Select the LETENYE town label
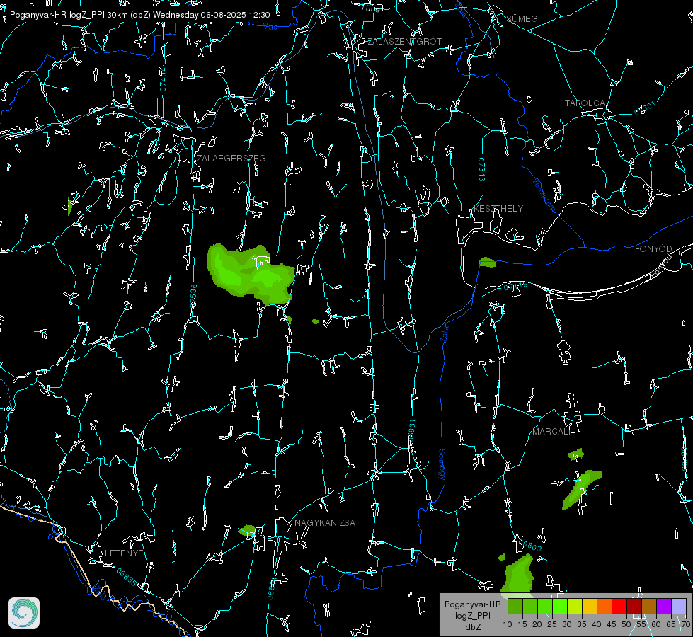This screenshot has height=637, width=693. tap(124, 553)
